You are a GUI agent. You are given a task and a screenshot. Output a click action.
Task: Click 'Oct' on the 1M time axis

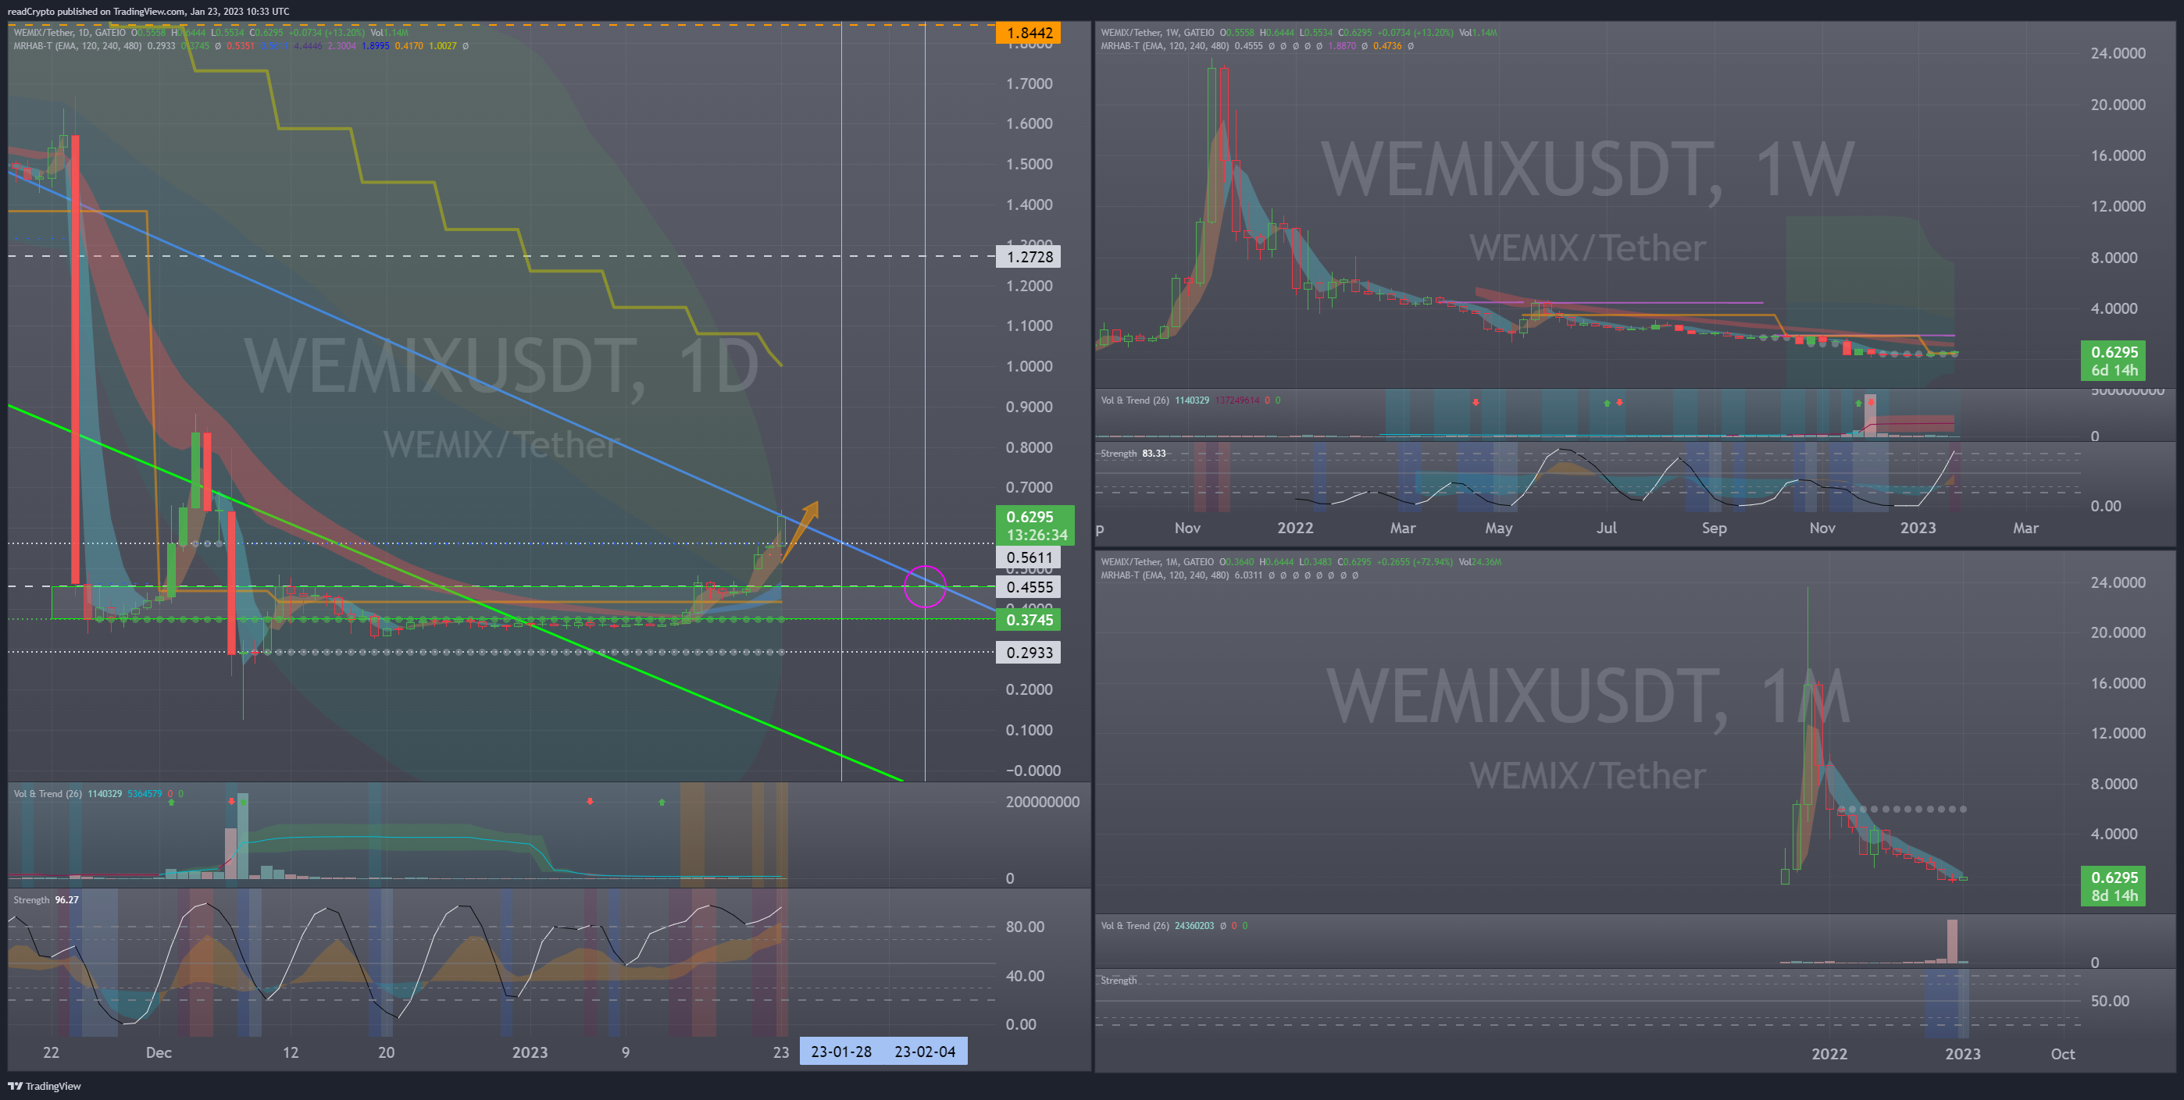tap(2062, 1053)
